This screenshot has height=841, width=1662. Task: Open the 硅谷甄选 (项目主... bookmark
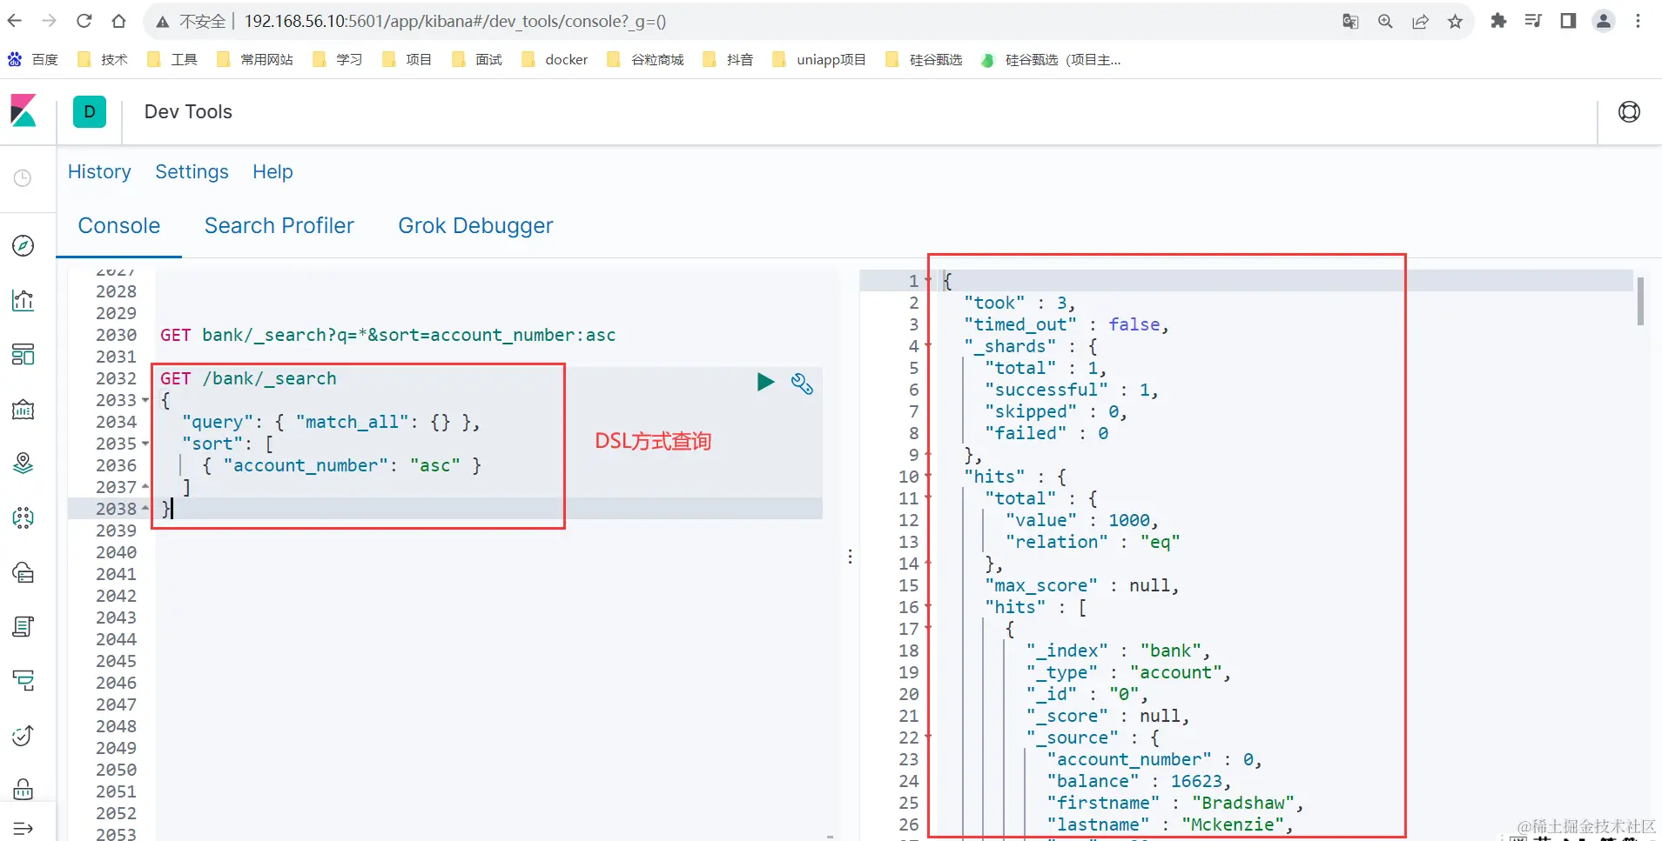[x=1051, y=59]
